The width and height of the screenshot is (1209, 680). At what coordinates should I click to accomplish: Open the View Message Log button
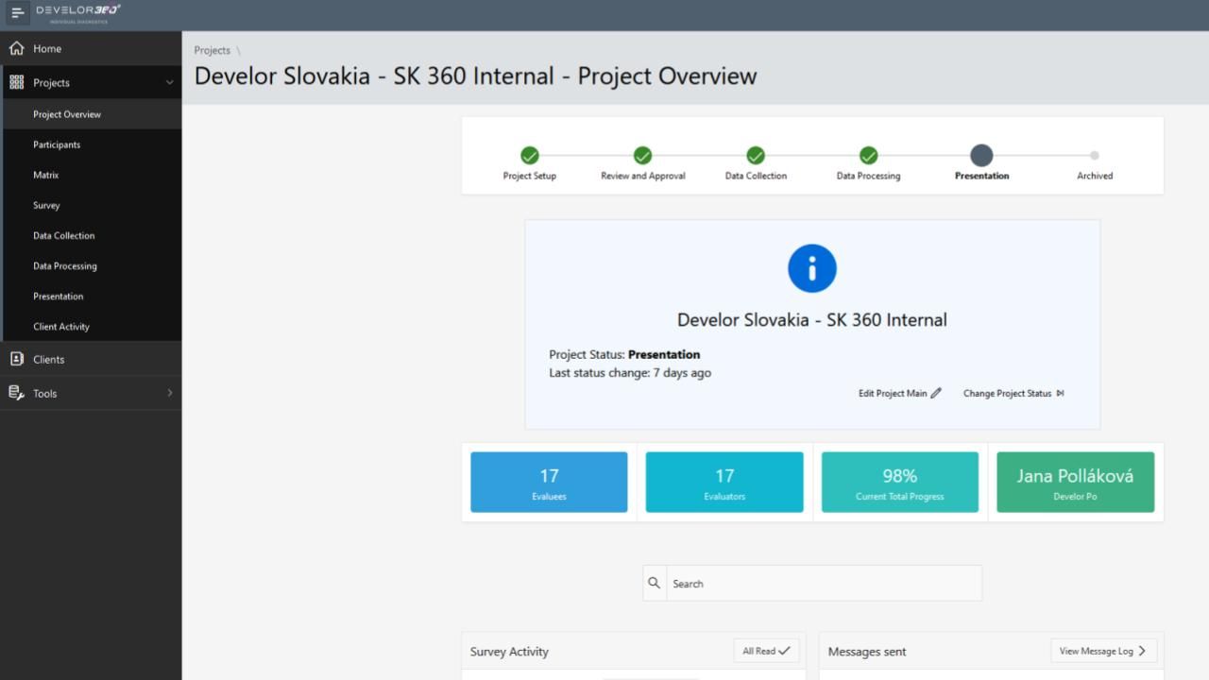[x=1102, y=651]
